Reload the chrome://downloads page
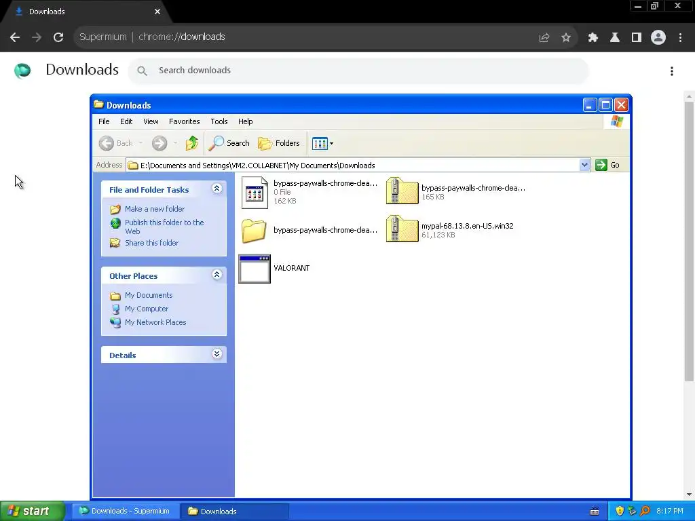Screen dimensions: 695x521 coord(58,37)
